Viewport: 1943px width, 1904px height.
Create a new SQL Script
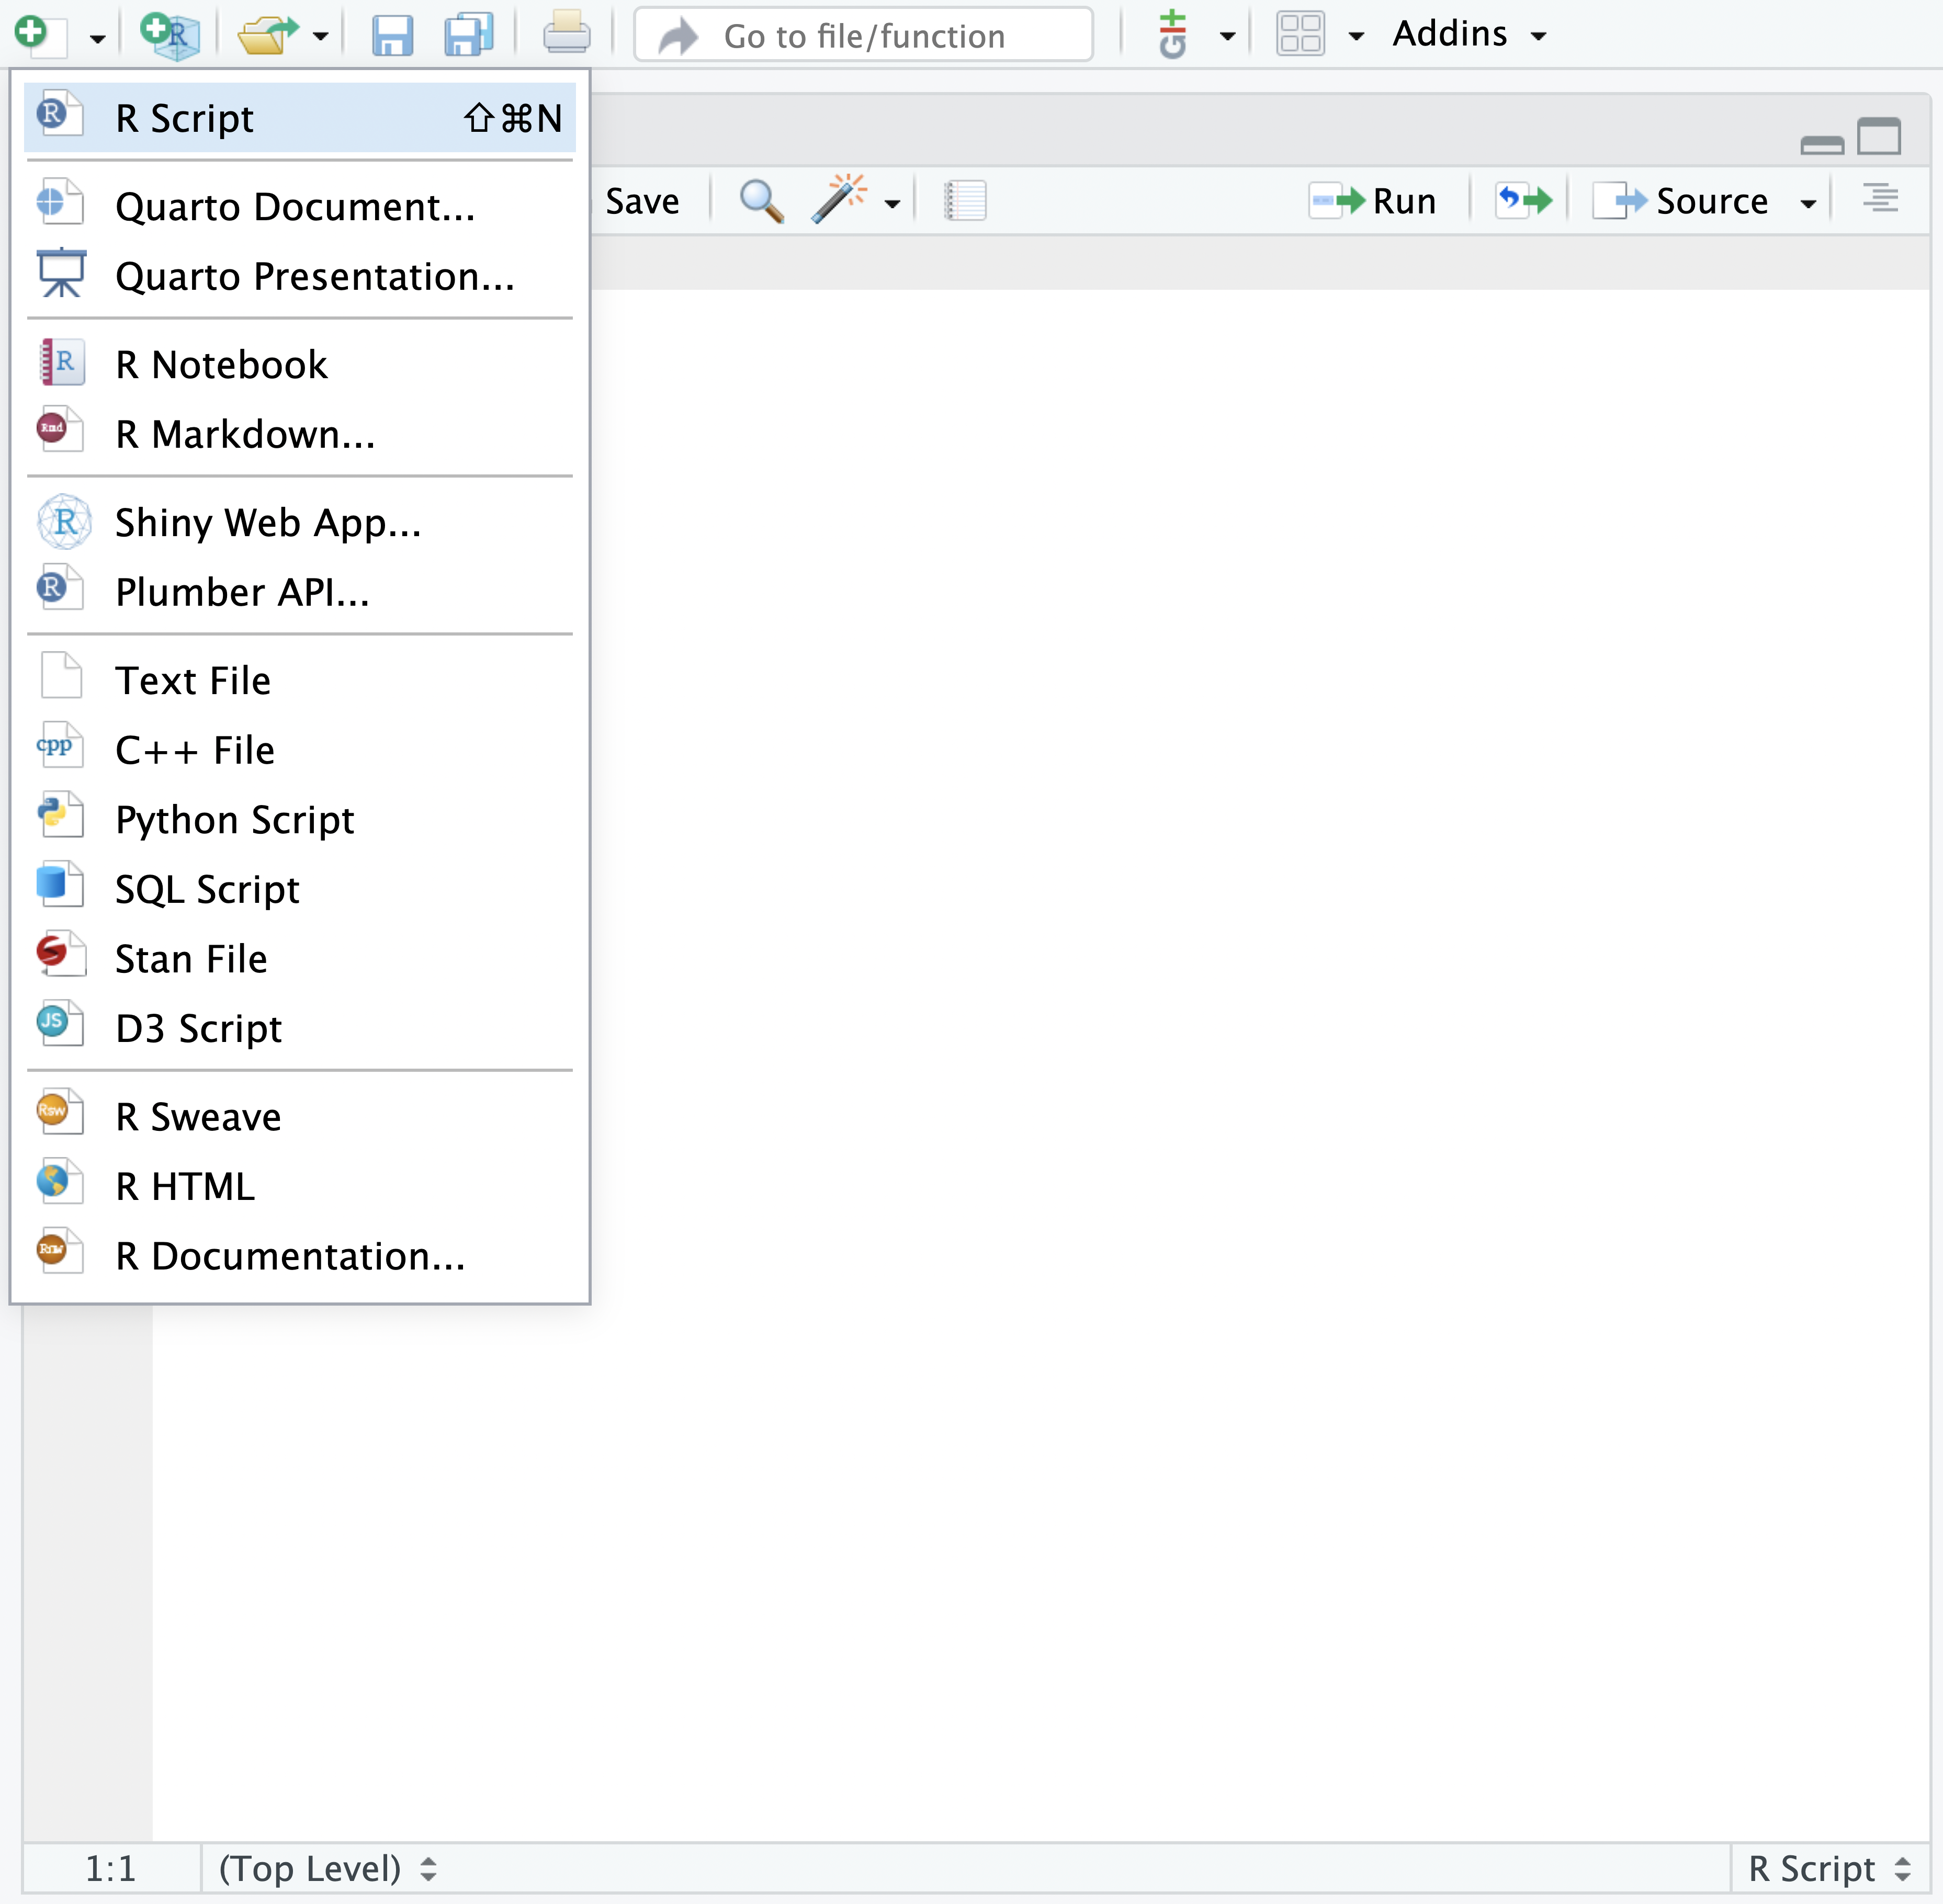[x=299, y=889]
